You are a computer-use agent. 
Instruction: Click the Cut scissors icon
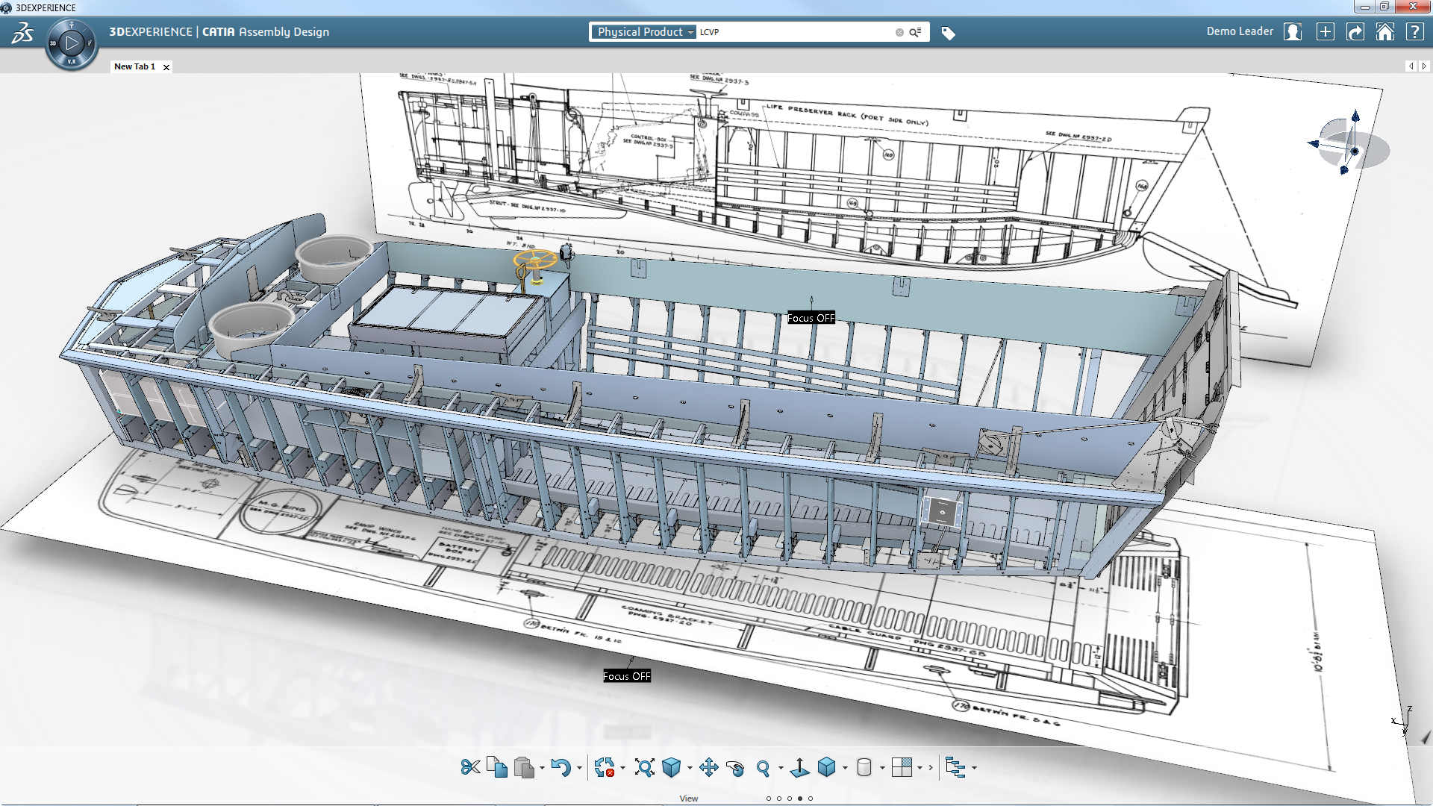pyautogui.click(x=470, y=767)
